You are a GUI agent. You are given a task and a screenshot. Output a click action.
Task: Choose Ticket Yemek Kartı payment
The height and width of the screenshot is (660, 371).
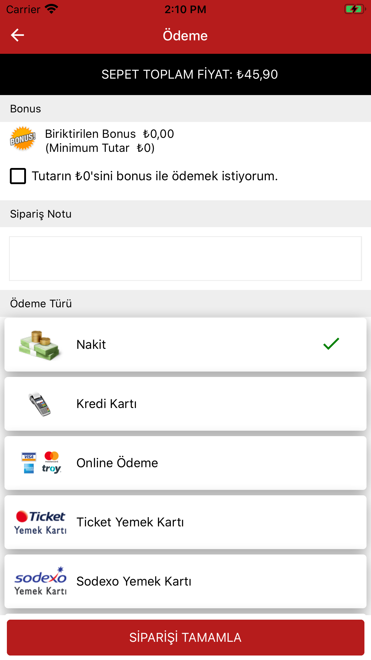[x=185, y=522]
